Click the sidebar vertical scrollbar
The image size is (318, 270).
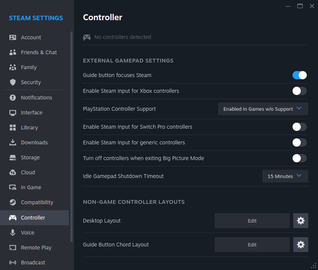(71, 136)
